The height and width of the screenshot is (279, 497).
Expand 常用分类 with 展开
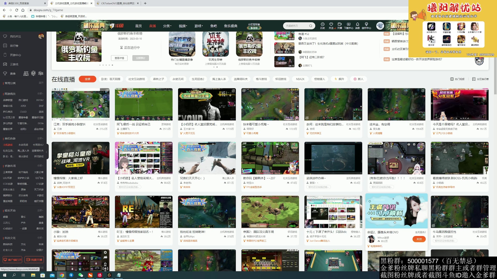coord(41,83)
